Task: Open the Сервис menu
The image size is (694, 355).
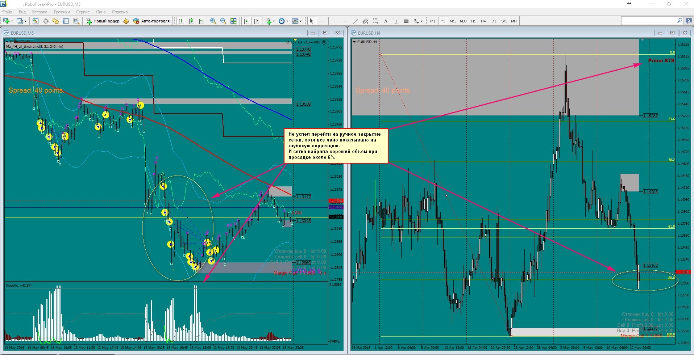Action: click(x=83, y=12)
